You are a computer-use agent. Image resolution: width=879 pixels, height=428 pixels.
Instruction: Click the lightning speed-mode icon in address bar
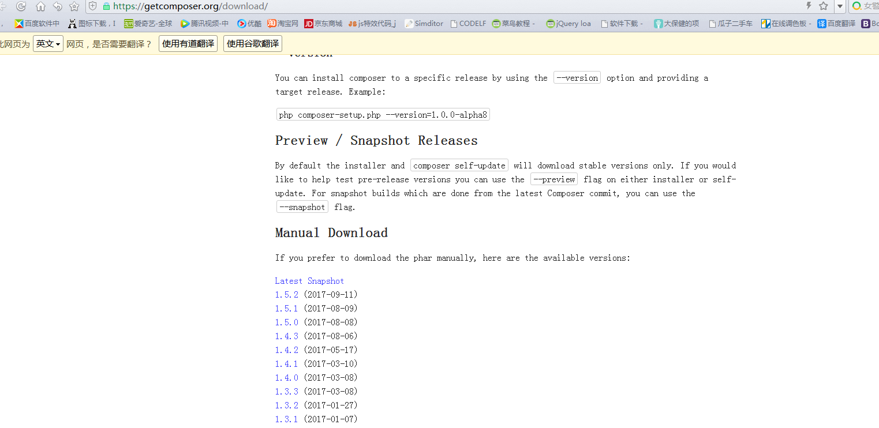coord(809,6)
